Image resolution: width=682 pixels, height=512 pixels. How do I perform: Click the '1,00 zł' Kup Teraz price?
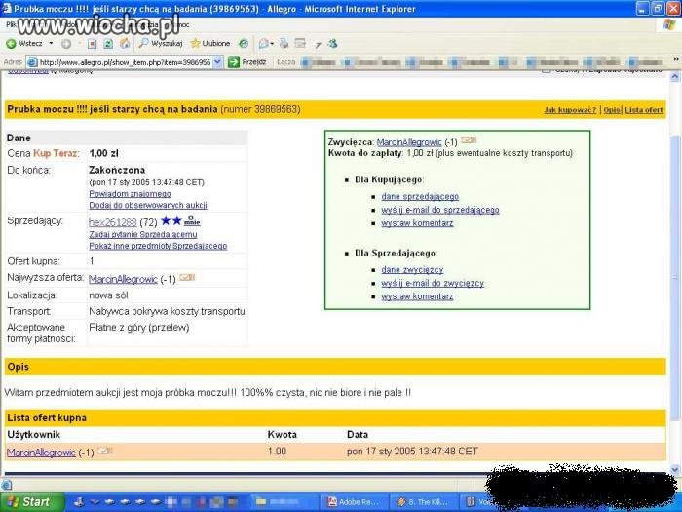pyautogui.click(x=103, y=154)
